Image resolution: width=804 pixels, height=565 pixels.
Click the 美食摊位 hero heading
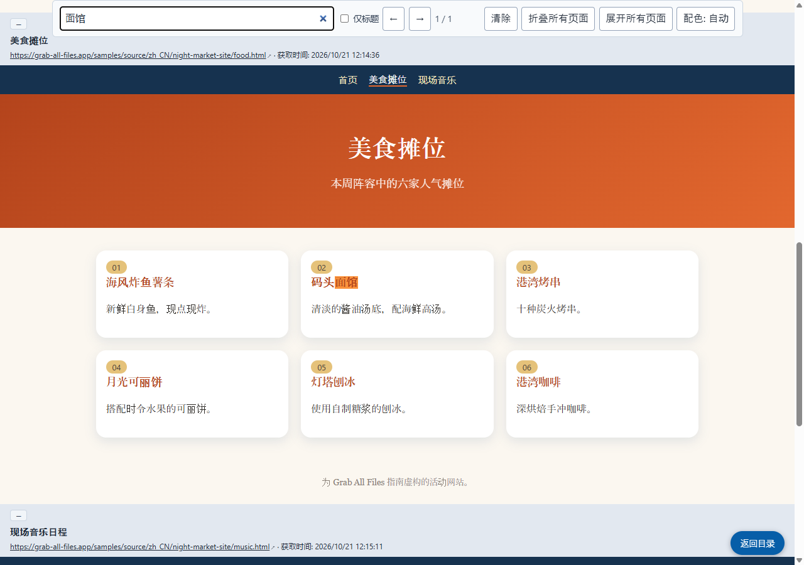point(397,149)
